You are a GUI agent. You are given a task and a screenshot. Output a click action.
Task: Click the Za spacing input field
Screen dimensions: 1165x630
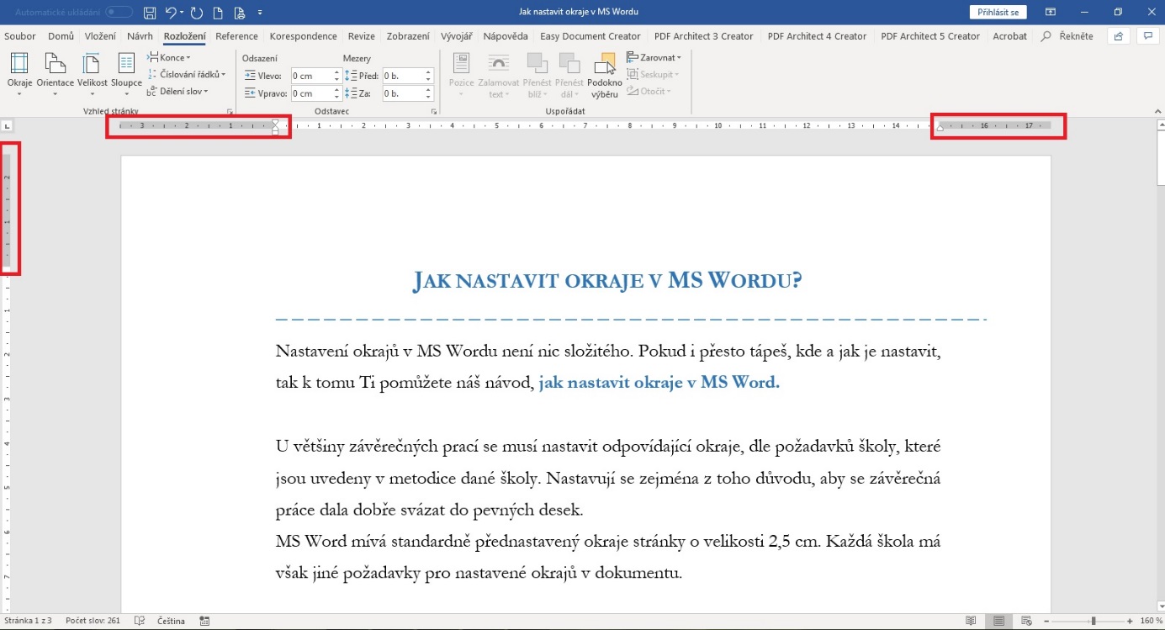(404, 93)
